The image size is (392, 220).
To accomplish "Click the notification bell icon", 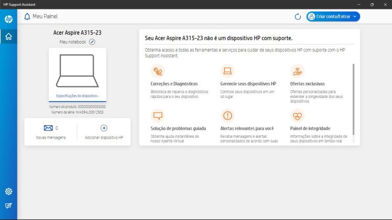I will [x=27, y=16].
